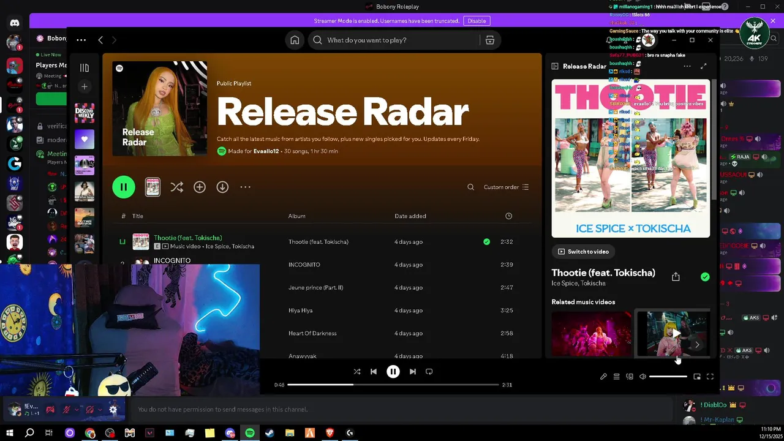Open Discord deafen options arrow

pos(100,409)
